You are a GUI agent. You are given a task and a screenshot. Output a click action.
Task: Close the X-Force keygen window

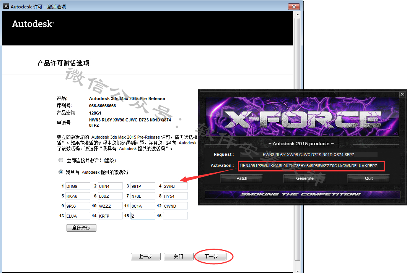[402, 94]
